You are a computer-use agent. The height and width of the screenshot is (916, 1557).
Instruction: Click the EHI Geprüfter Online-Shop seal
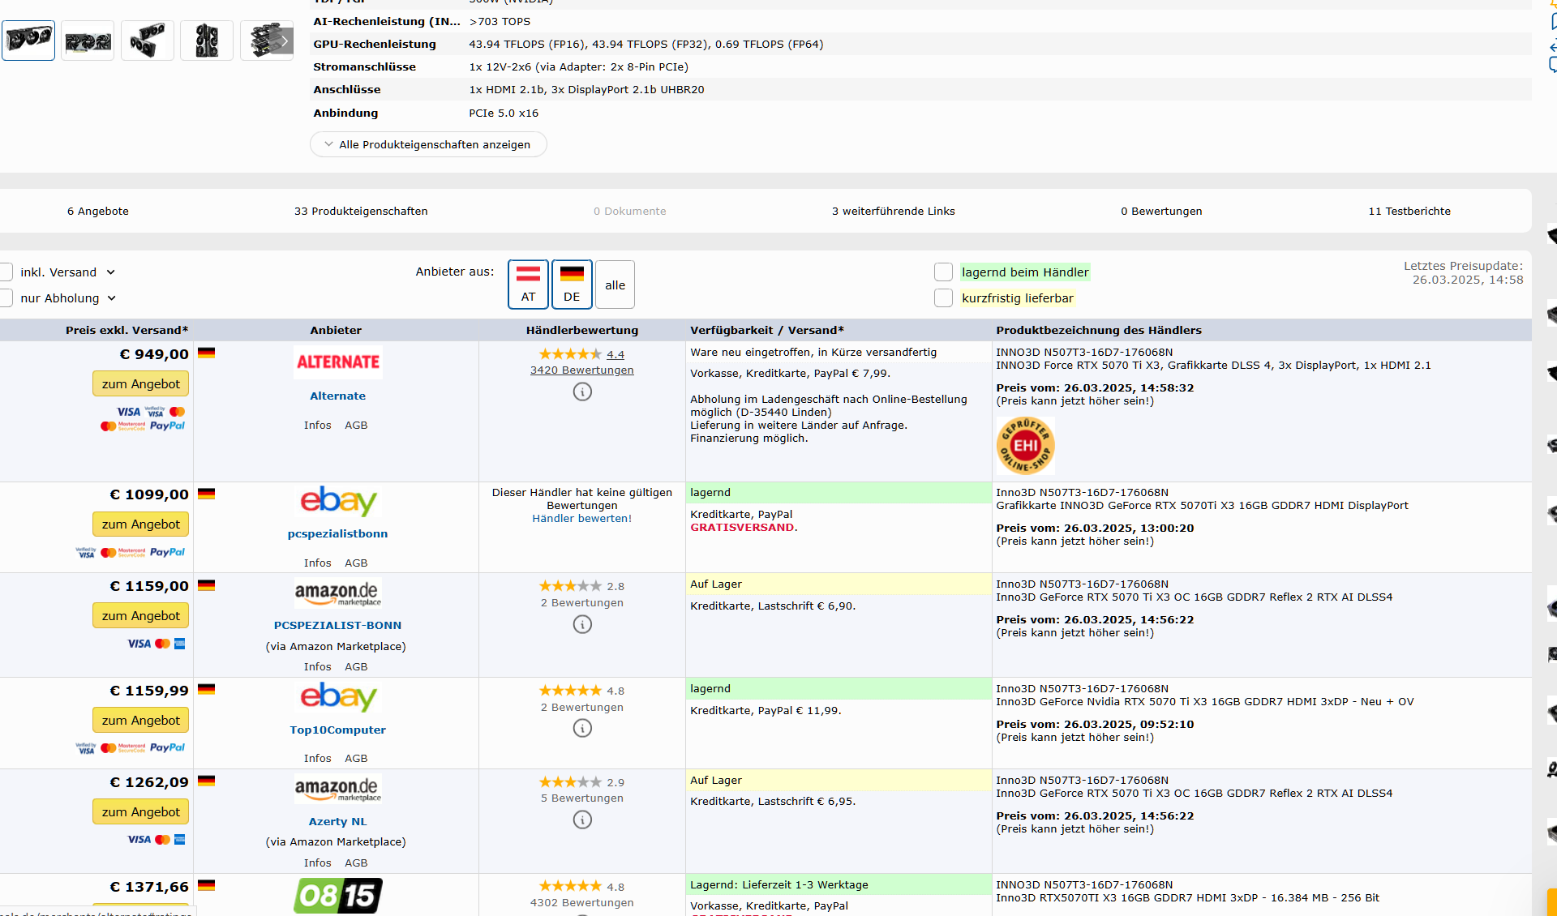[1025, 445]
